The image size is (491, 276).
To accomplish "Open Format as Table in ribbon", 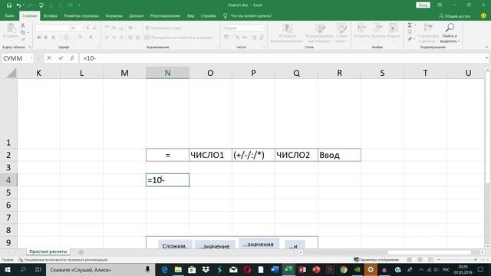I will pyautogui.click(x=320, y=33).
